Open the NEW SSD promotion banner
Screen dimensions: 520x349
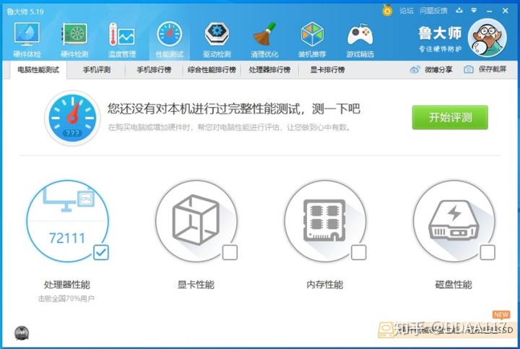pyautogui.click(x=448, y=329)
